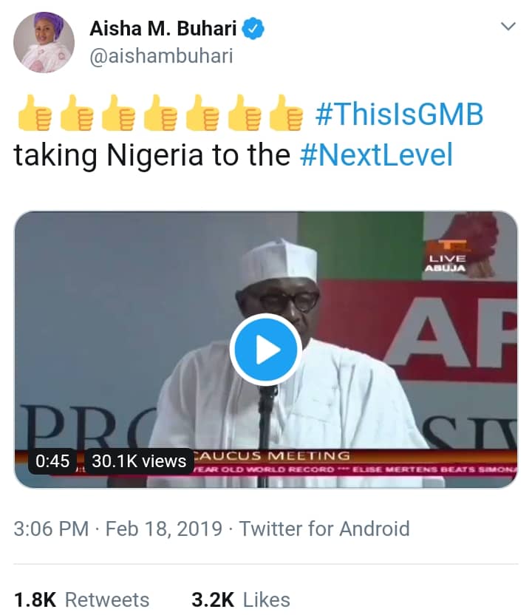Click the Aisha M. Buhari display name
This screenshot has width=532, height=615.
point(163,29)
